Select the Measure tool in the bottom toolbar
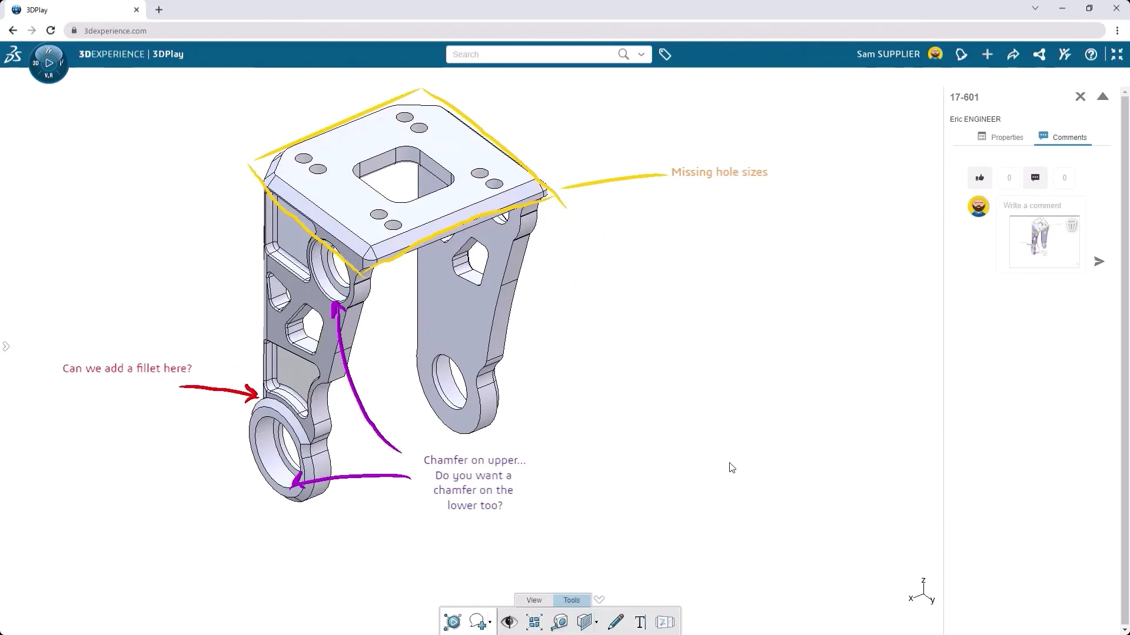The height and width of the screenshot is (635, 1130). coord(560,622)
